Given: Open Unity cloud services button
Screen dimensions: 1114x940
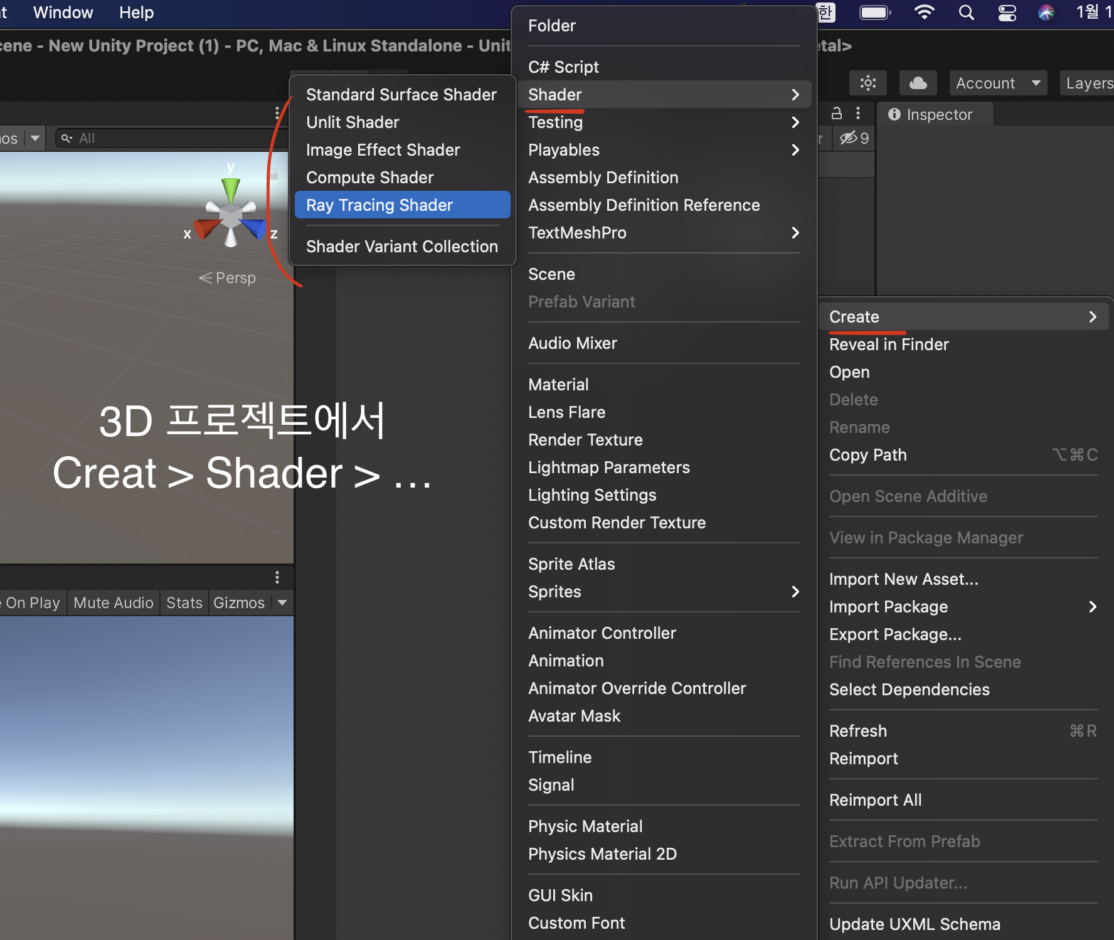Looking at the screenshot, I should click(918, 83).
